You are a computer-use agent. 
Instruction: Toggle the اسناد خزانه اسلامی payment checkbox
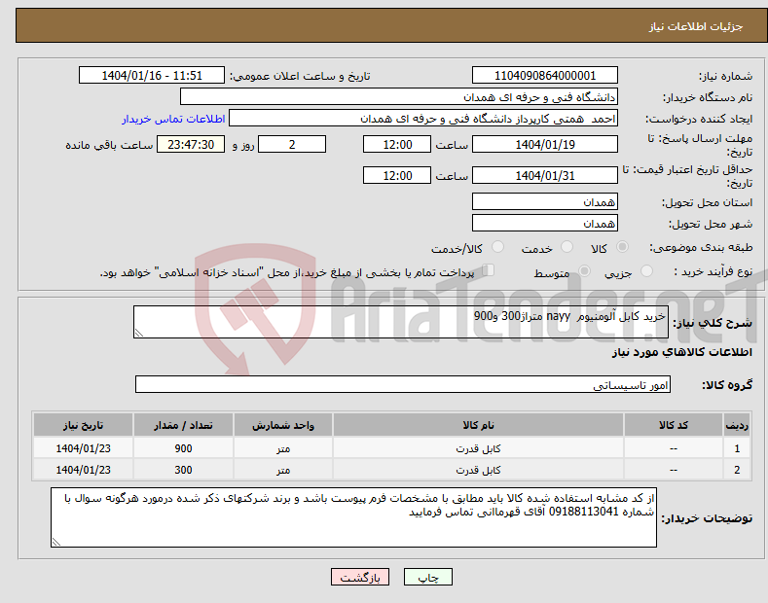tap(488, 270)
